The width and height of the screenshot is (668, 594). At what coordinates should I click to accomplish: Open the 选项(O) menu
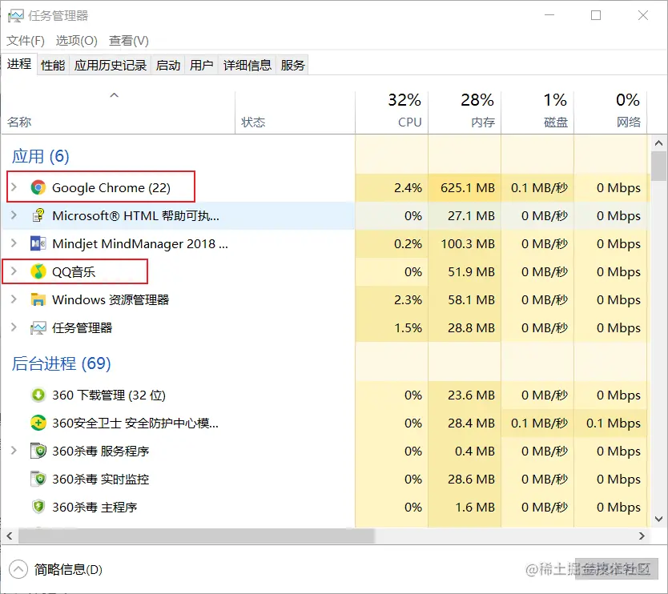tap(77, 41)
